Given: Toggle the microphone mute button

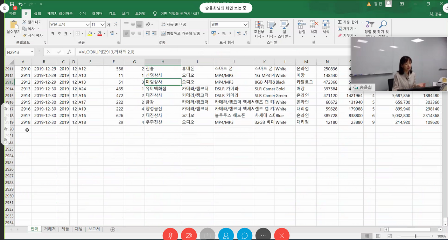Looking at the screenshot, I should coord(170,235).
